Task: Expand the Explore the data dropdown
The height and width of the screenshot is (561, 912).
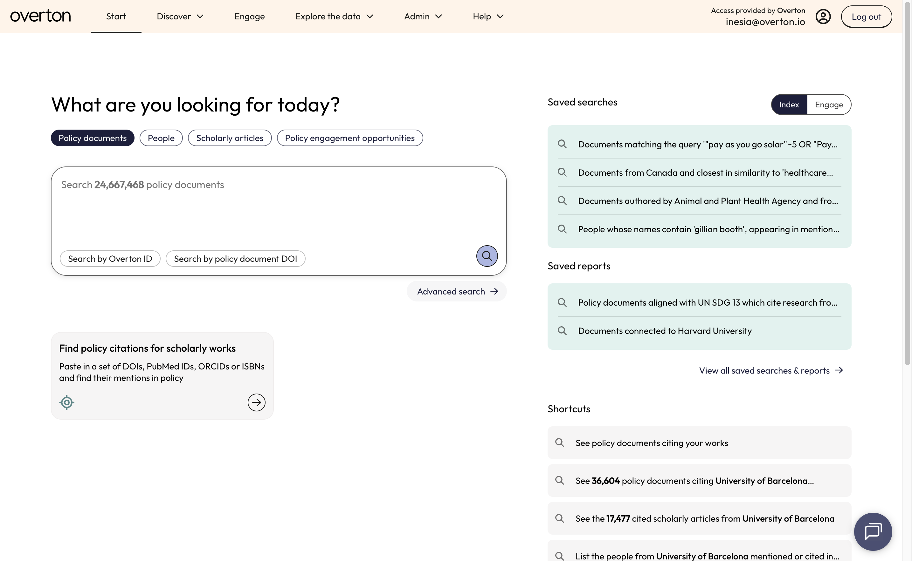Action: (334, 16)
